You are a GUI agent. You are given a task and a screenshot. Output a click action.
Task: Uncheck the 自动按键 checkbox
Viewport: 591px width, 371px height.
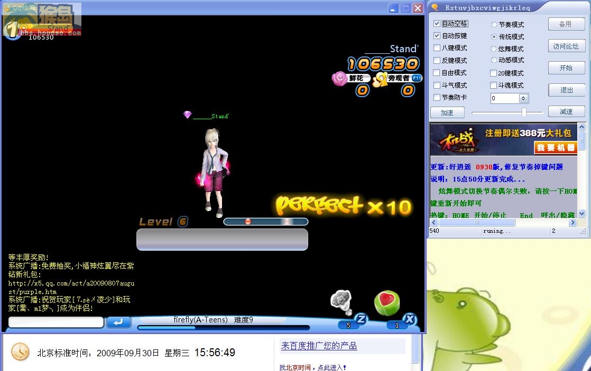[x=437, y=36]
